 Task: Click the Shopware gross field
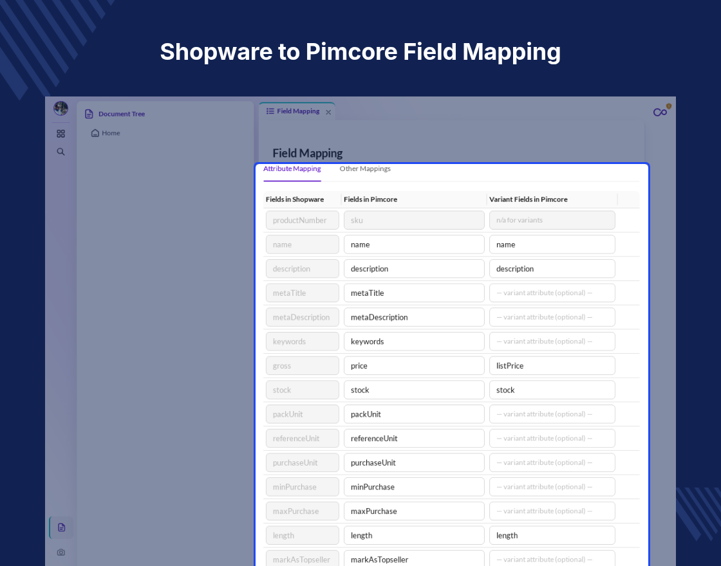pos(302,366)
